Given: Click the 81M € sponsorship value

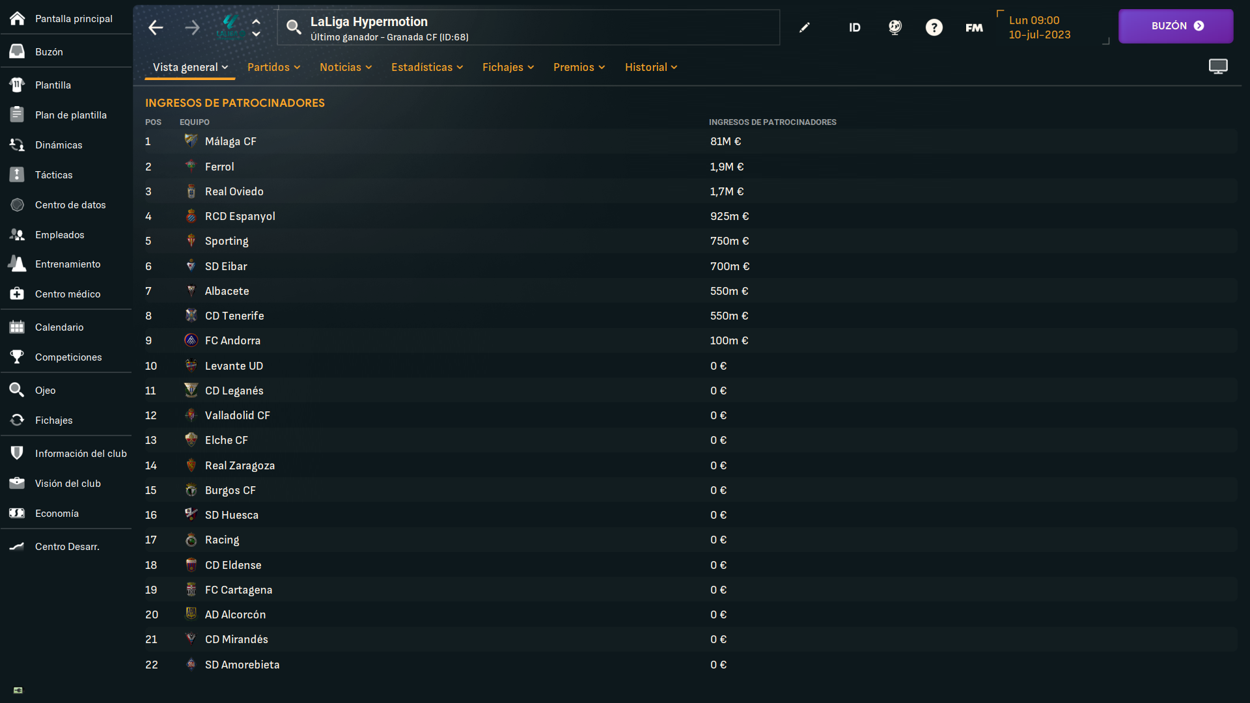Looking at the screenshot, I should 726,141.
